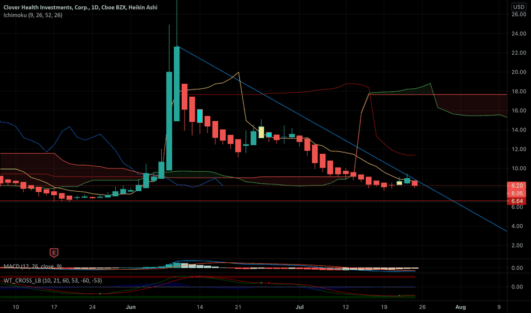The image size is (531, 313).
Task: Click the 14.00 price axis value
Action: [519, 130]
